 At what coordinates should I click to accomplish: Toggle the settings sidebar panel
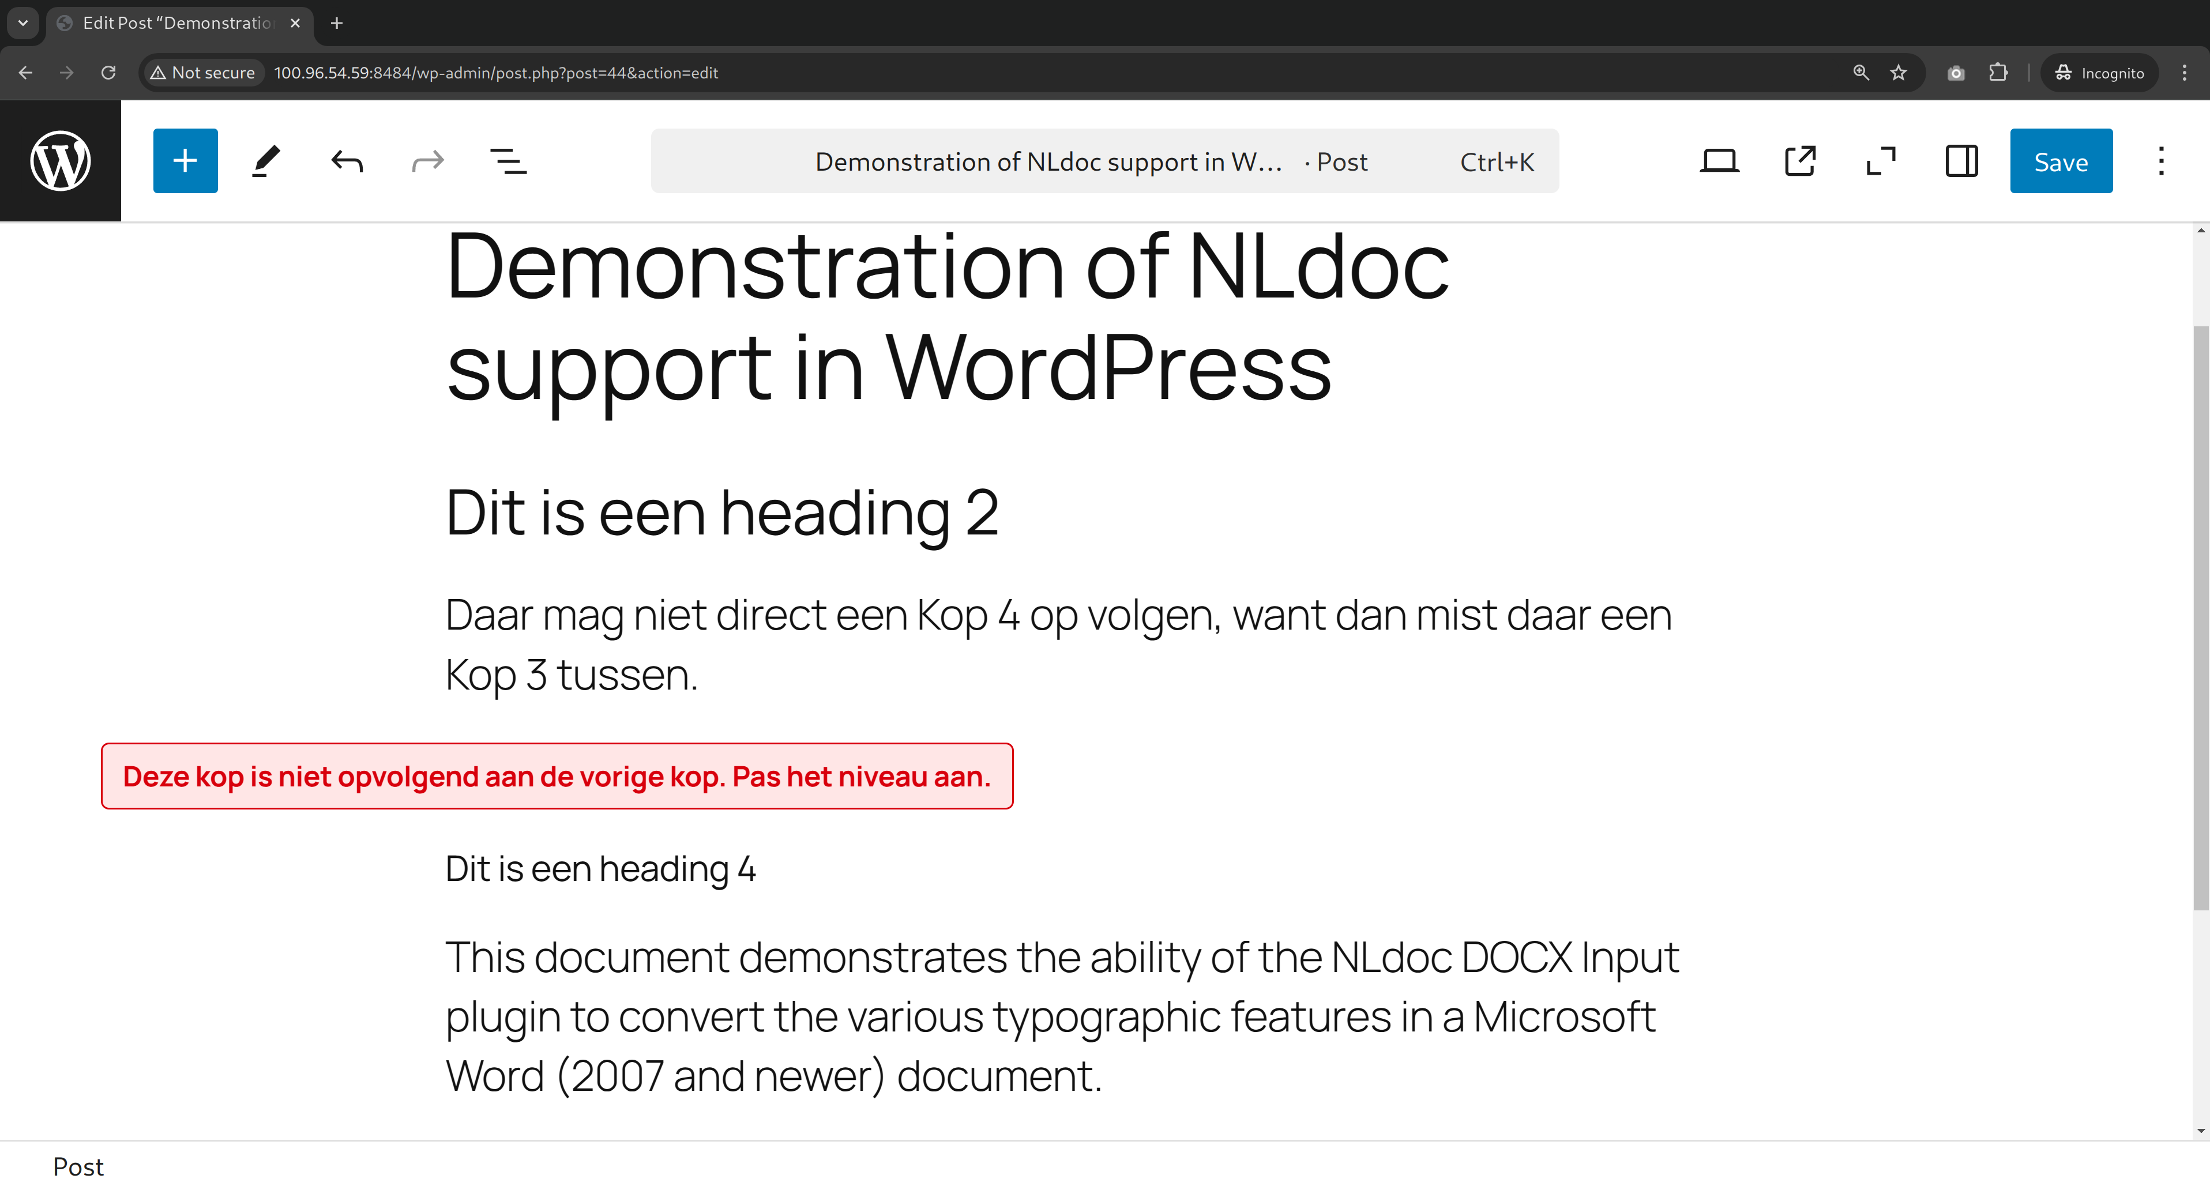point(1960,160)
